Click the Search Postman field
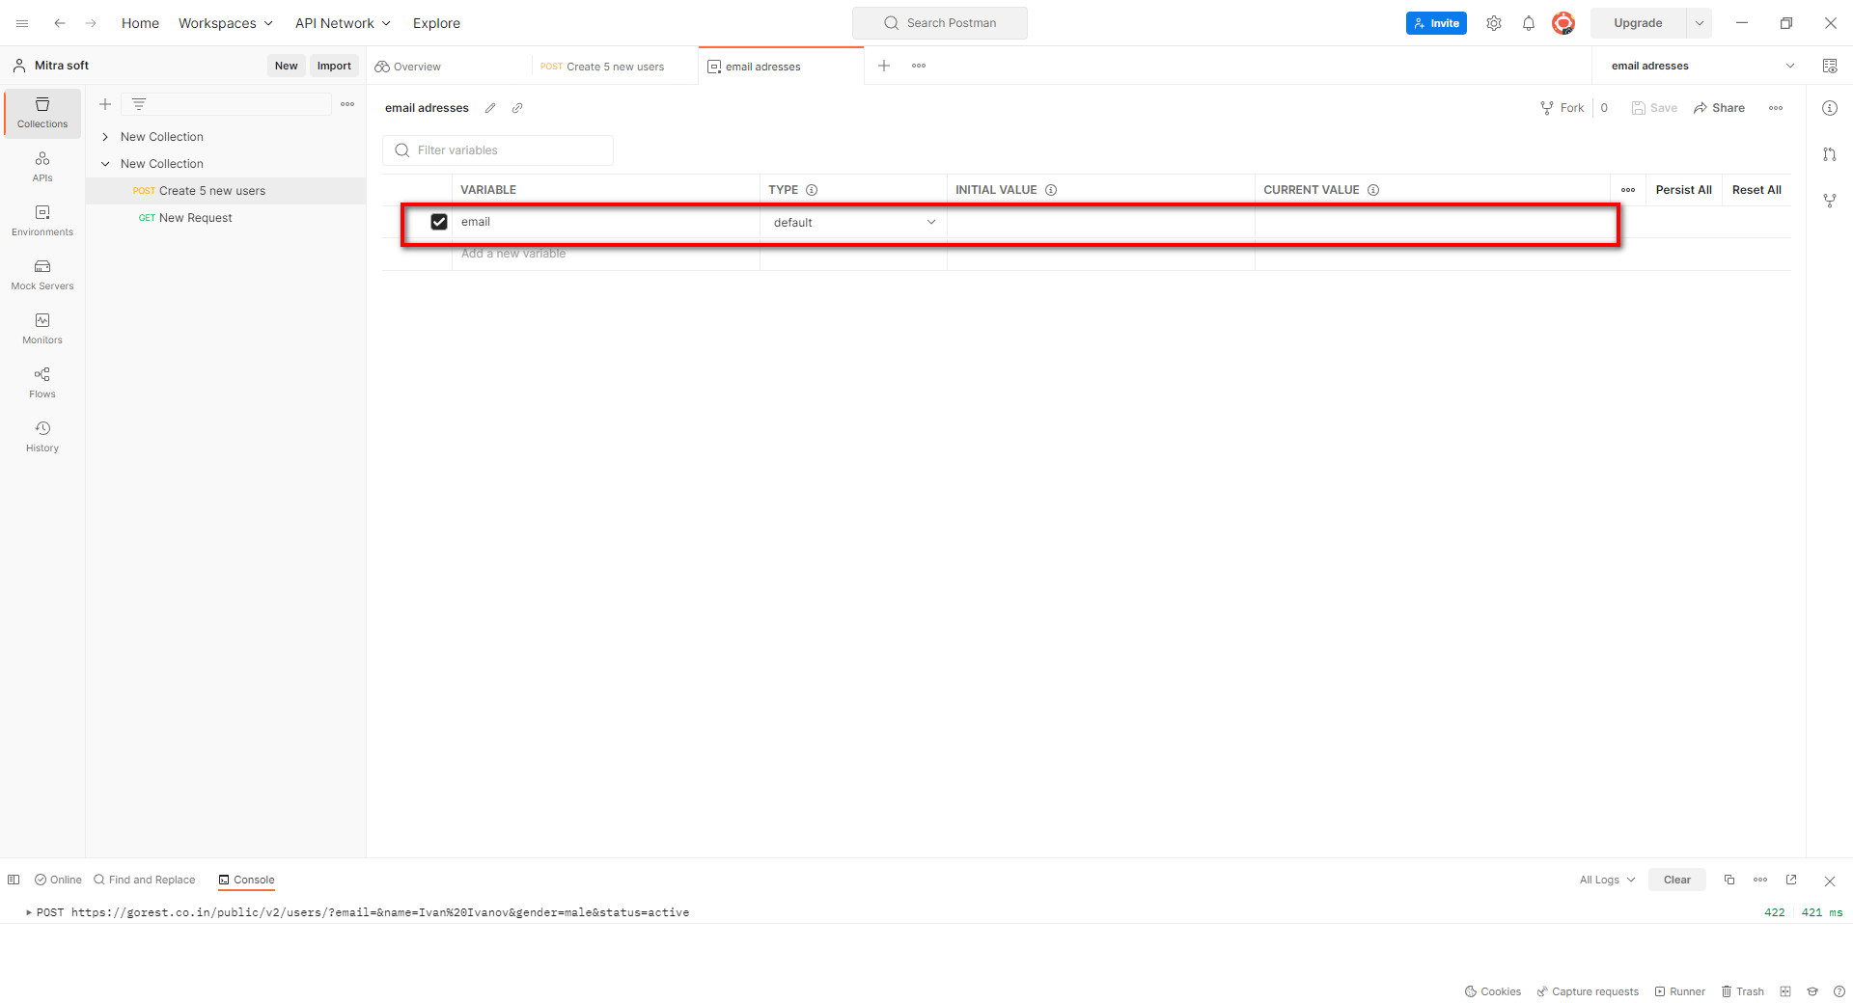This screenshot has width=1853, height=1003. [x=939, y=23]
